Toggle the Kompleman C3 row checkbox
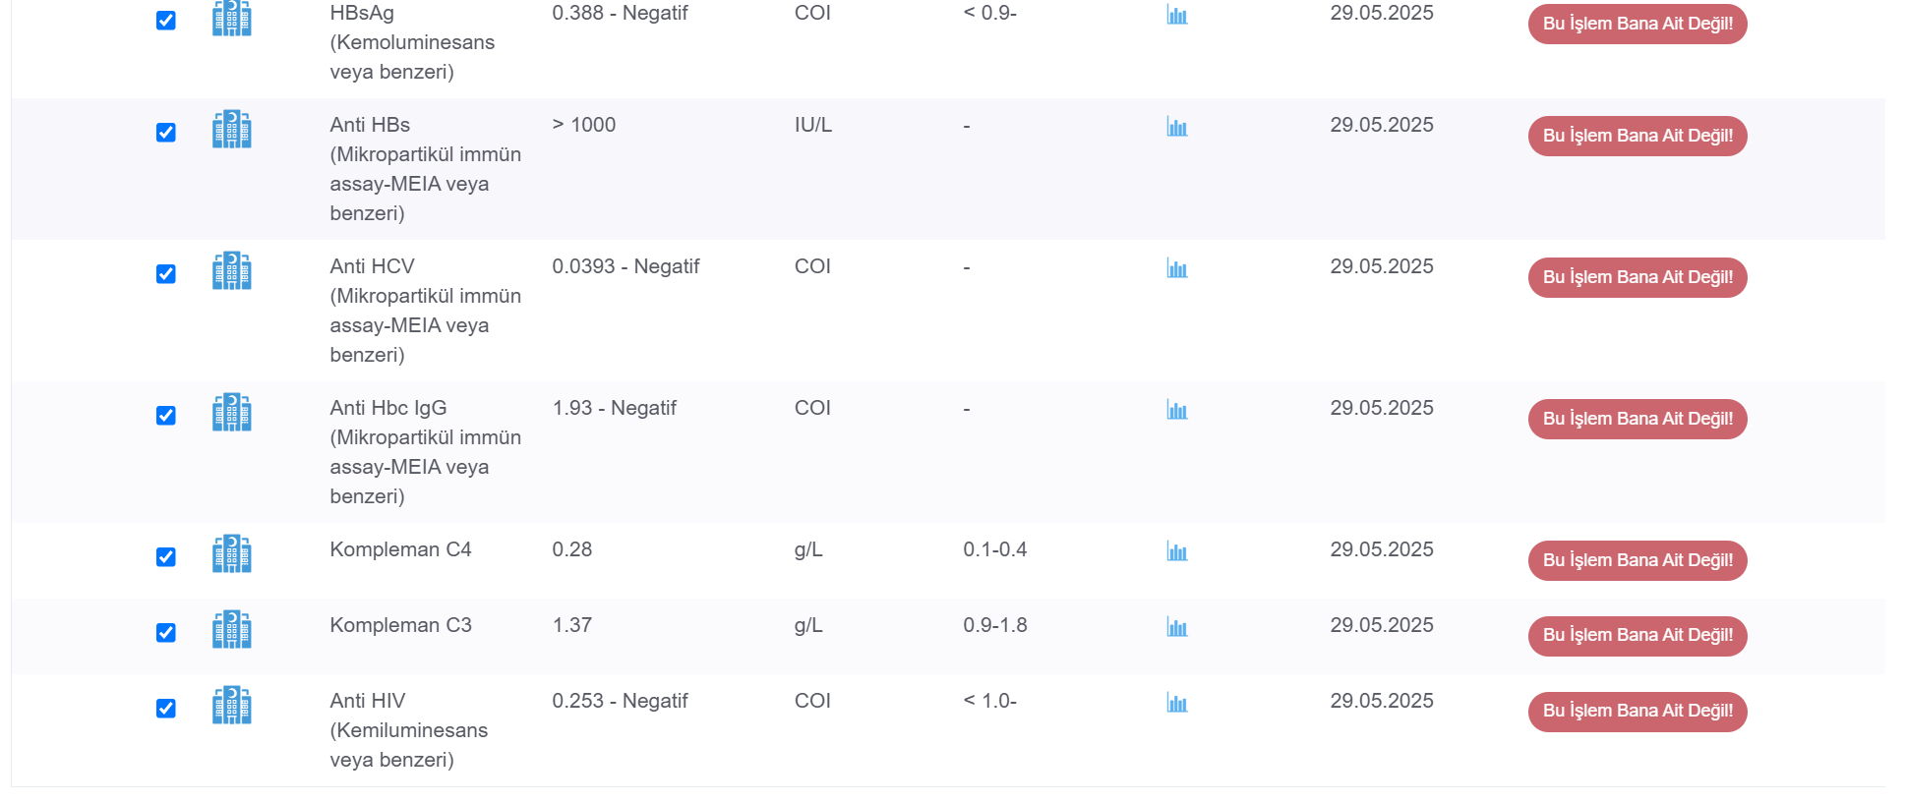 tap(166, 633)
